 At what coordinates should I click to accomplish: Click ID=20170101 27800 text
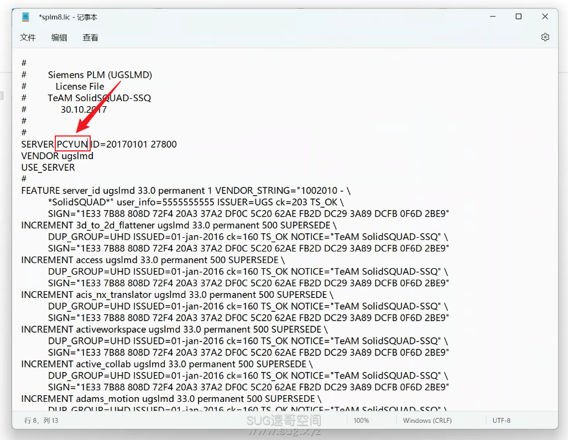pos(134,144)
